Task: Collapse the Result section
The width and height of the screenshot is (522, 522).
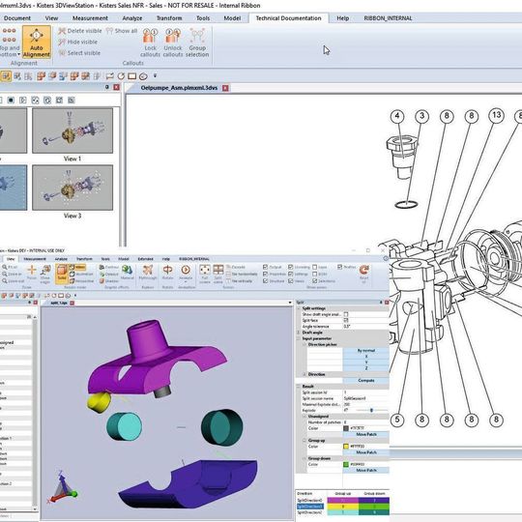Action: [x=298, y=386]
